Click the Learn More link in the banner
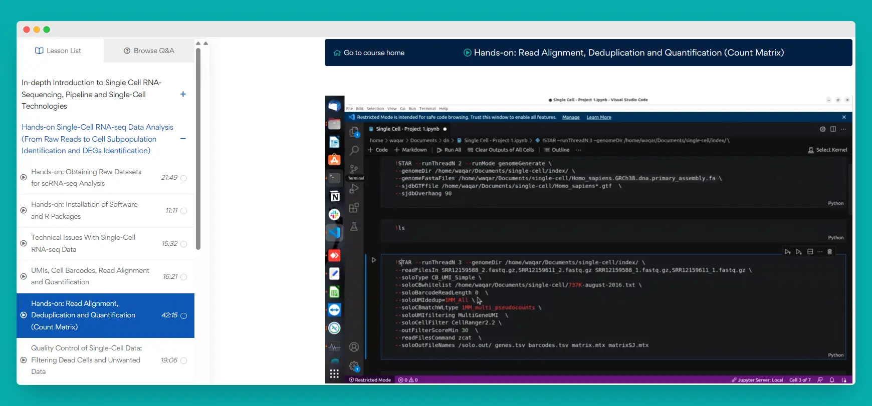This screenshot has height=406, width=872. pyautogui.click(x=599, y=117)
